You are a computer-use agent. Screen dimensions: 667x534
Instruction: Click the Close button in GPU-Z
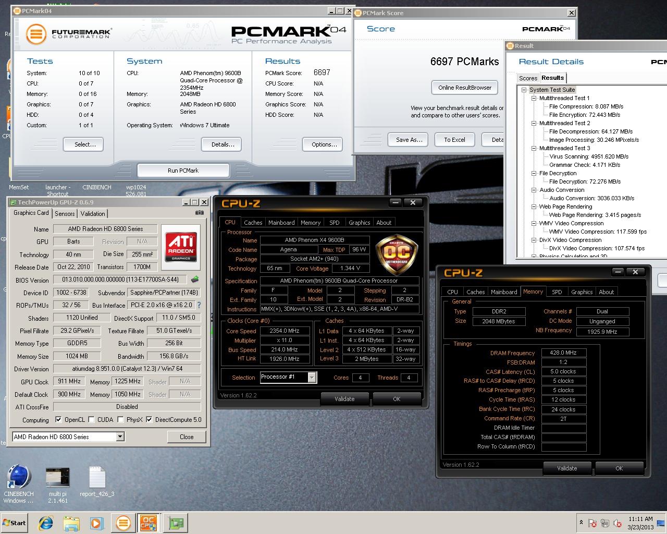tap(187, 437)
